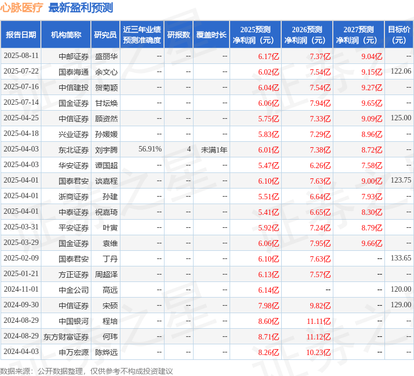Select the 9.04亿 forecast value
This screenshot has width=414, height=376.
[x=372, y=56]
